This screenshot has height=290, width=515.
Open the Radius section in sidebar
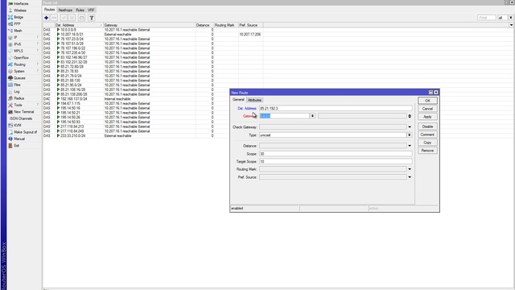tap(19, 98)
